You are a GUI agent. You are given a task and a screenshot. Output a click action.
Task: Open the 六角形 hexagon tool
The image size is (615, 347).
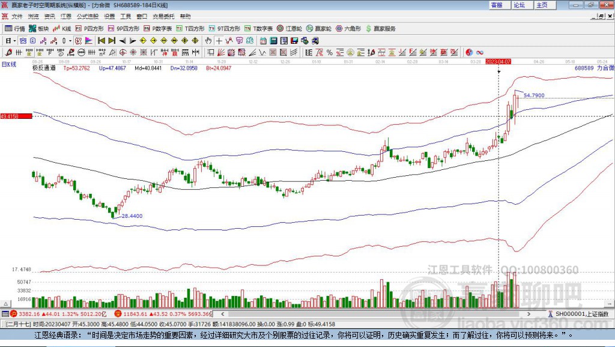(348, 29)
